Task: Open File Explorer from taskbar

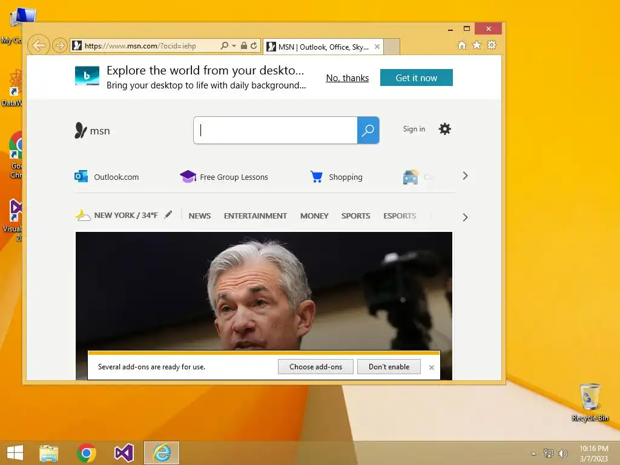Action: [49, 453]
